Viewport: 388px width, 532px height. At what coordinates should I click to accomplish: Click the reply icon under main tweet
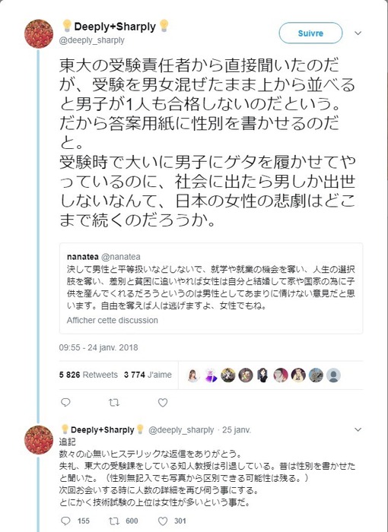pyautogui.click(x=65, y=402)
